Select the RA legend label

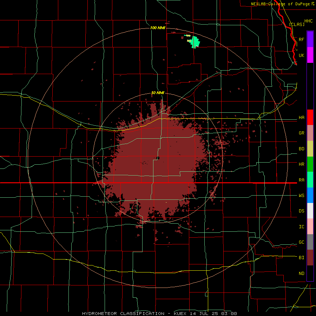(301, 180)
